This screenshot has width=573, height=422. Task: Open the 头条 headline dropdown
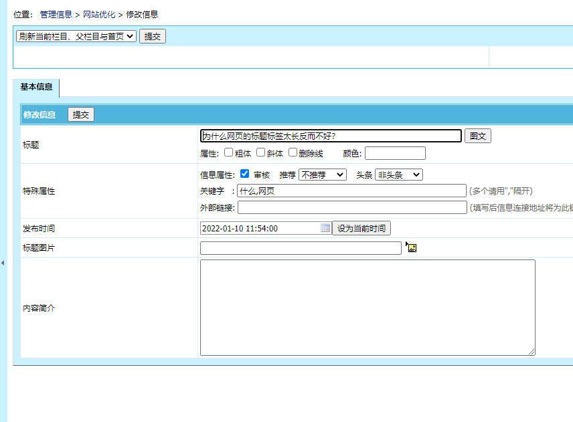coord(398,173)
